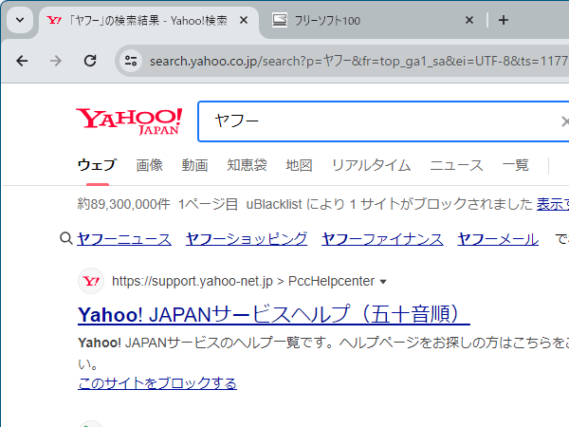The image size is (569, 427).
Task: Reload the current page
Action: click(90, 61)
